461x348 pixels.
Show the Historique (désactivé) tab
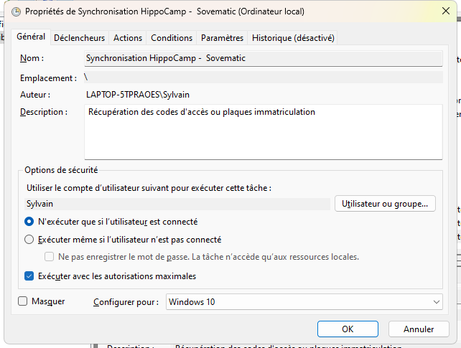click(x=294, y=38)
